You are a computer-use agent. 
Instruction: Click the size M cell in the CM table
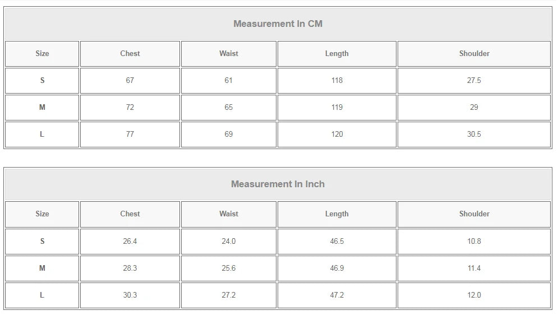(42, 108)
